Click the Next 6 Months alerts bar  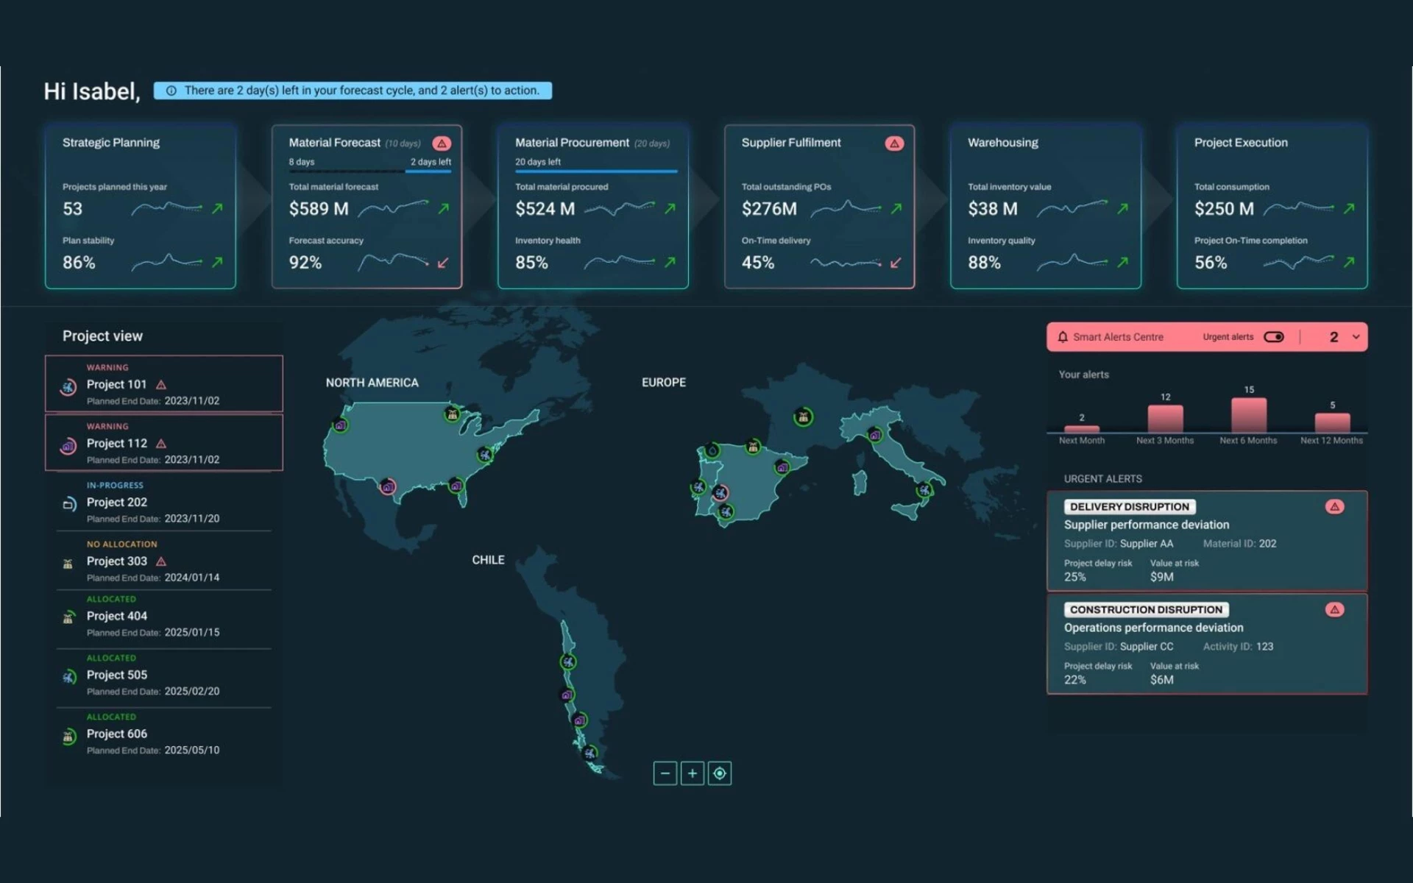1249,415
